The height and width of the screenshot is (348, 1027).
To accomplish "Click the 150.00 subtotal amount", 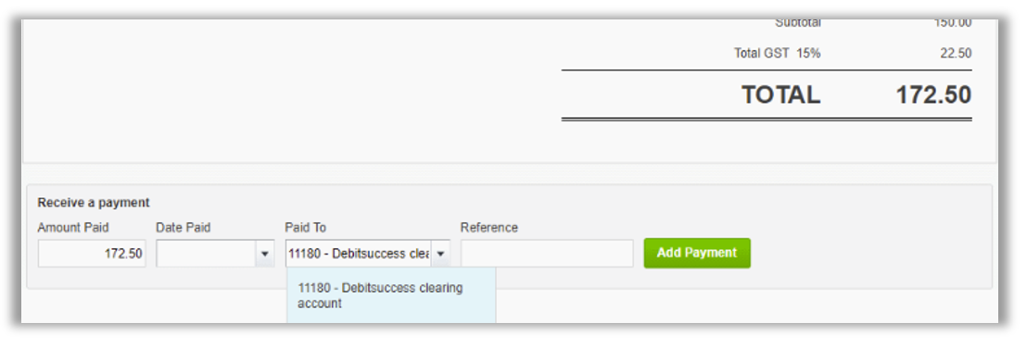I will pyautogui.click(x=953, y=23).
